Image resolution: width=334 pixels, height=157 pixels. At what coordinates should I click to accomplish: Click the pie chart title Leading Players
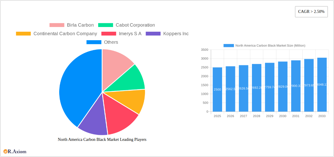102,139
